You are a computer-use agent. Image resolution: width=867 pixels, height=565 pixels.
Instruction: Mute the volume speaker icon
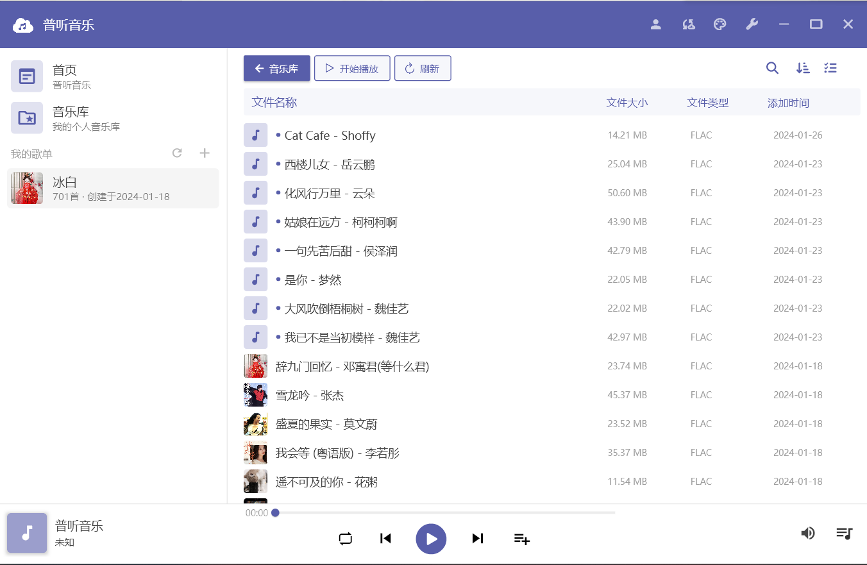[x=808, y=533]
